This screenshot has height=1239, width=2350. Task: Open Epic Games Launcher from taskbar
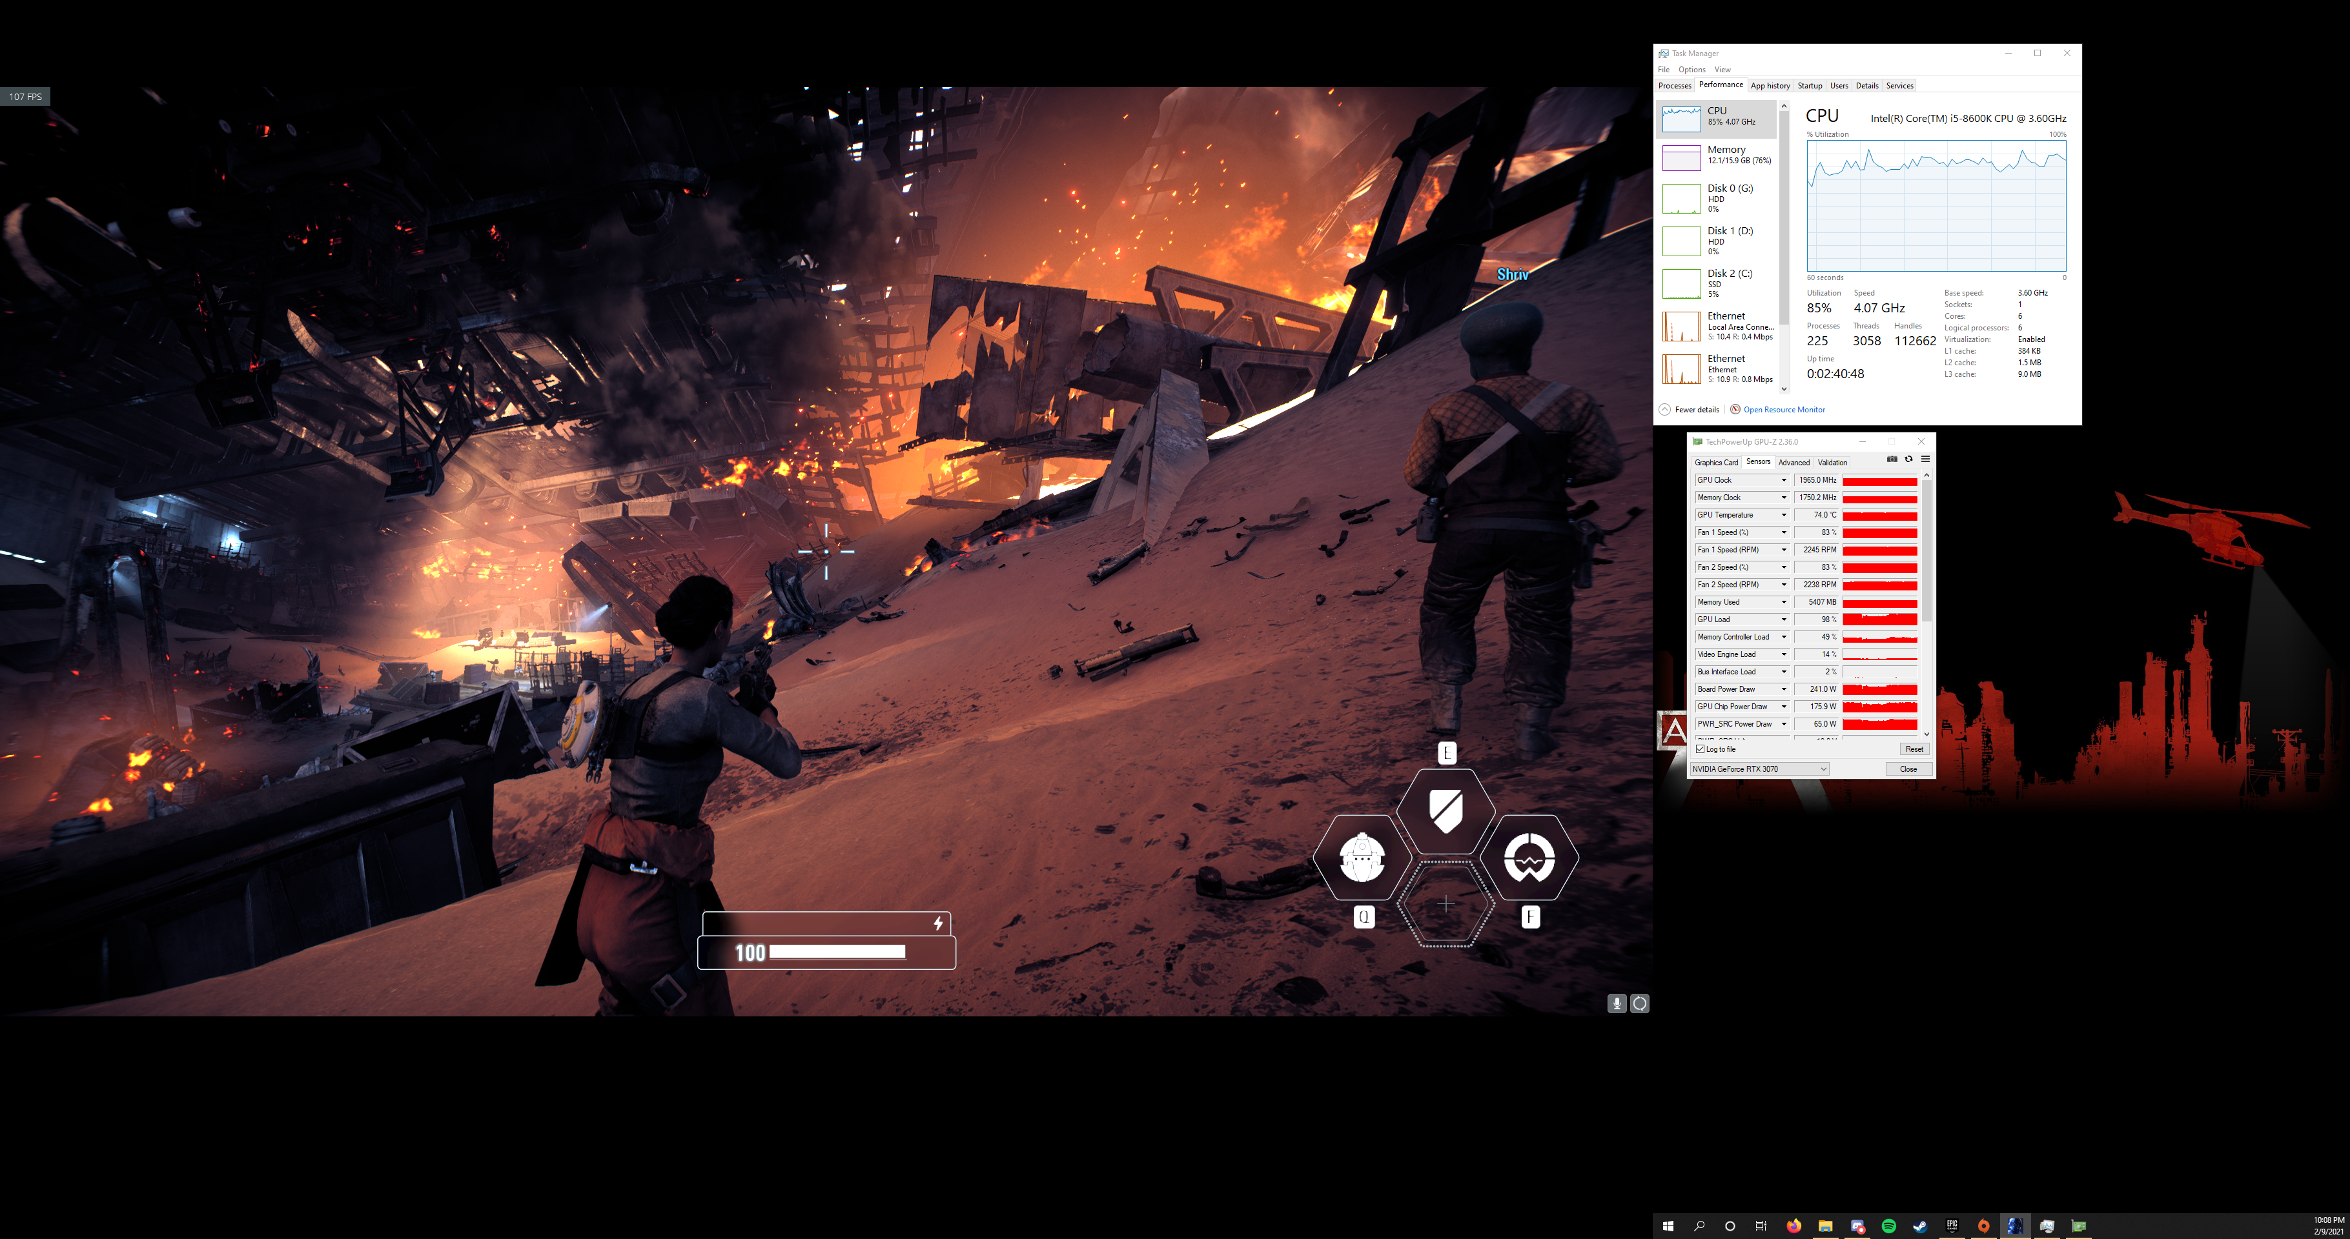[1952, 1226]
